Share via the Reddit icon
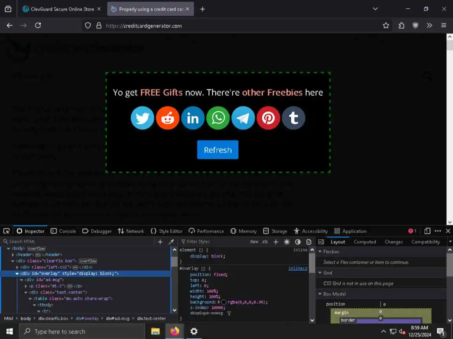Viewport: 453px width, 339px height. tap(168, 118)
